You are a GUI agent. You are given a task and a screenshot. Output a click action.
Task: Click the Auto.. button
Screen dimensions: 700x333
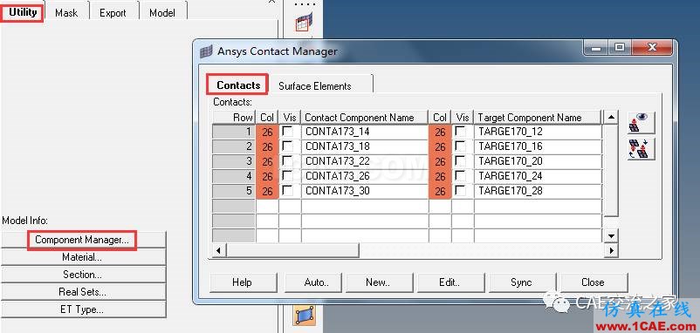pos(313,282)
